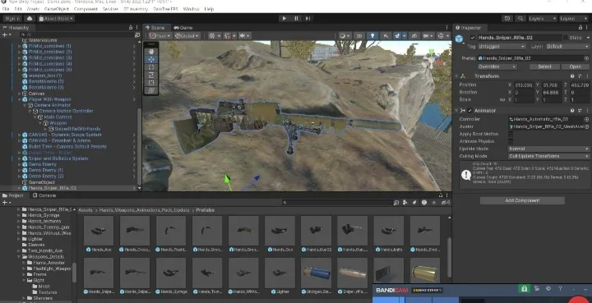Open scene camera settings dropdown
The image size is (592, 303).
pos(428,36)
